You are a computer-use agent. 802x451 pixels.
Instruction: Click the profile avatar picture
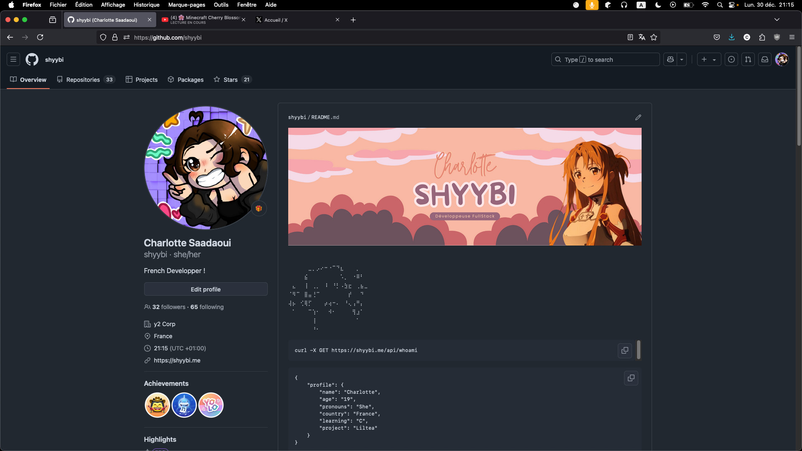pyautogui.click(x=206, y=167)
